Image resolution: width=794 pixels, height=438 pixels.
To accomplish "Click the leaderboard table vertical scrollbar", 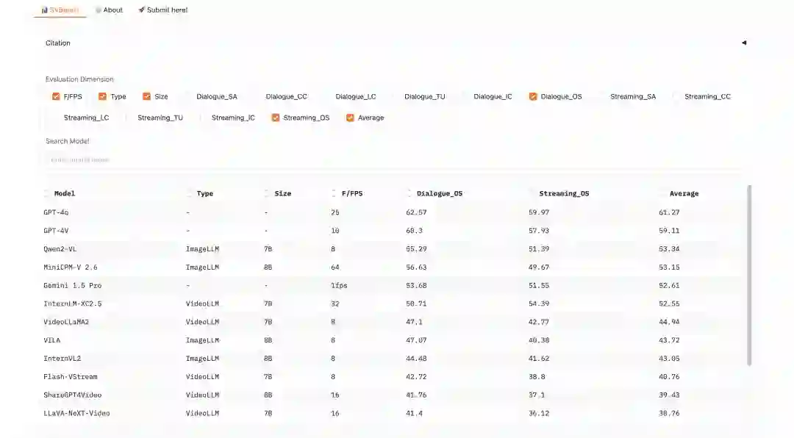I will point(749,275).
